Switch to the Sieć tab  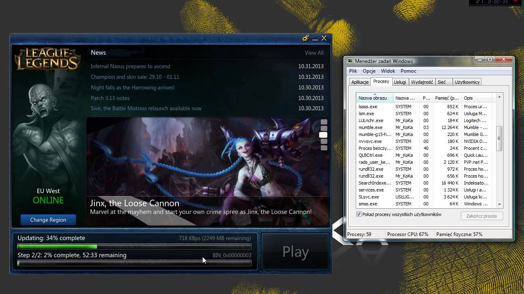click(x=444, y=82)
